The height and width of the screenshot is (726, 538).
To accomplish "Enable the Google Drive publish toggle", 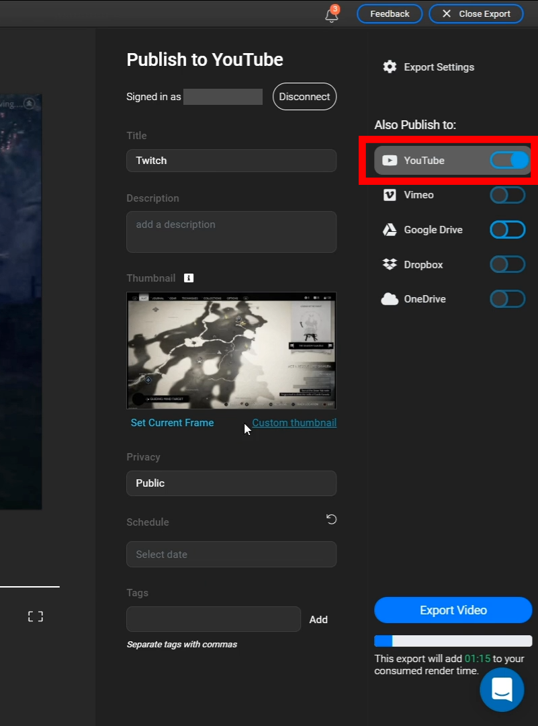I will click(x=508, y=230).
